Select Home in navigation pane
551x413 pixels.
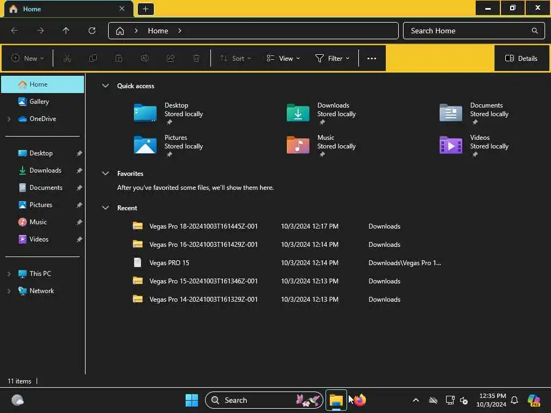(x=43, y=84)
